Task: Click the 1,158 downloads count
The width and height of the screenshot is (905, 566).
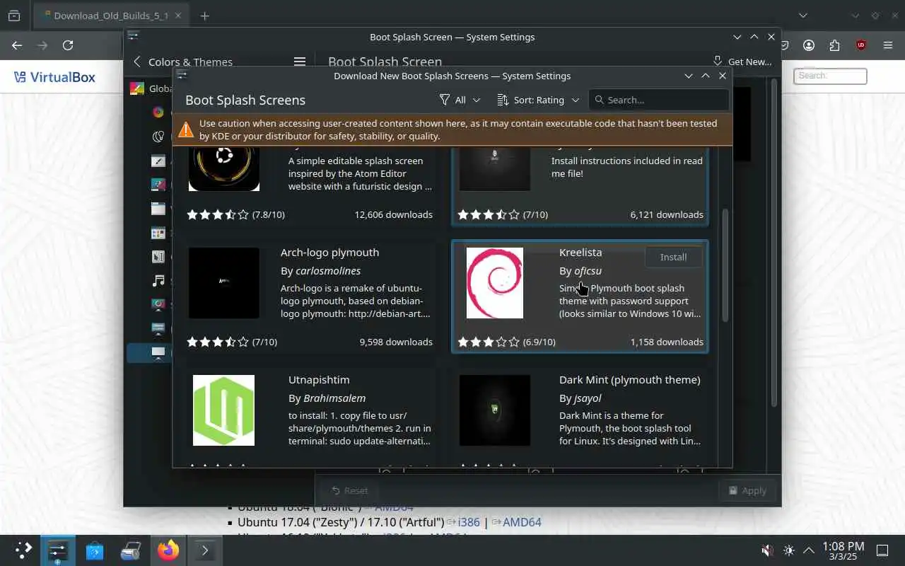Action: [x=667, y=342]
